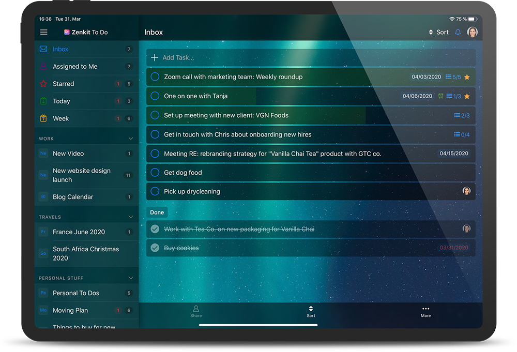Click the Week calendar icon

[x=43, y=118]
